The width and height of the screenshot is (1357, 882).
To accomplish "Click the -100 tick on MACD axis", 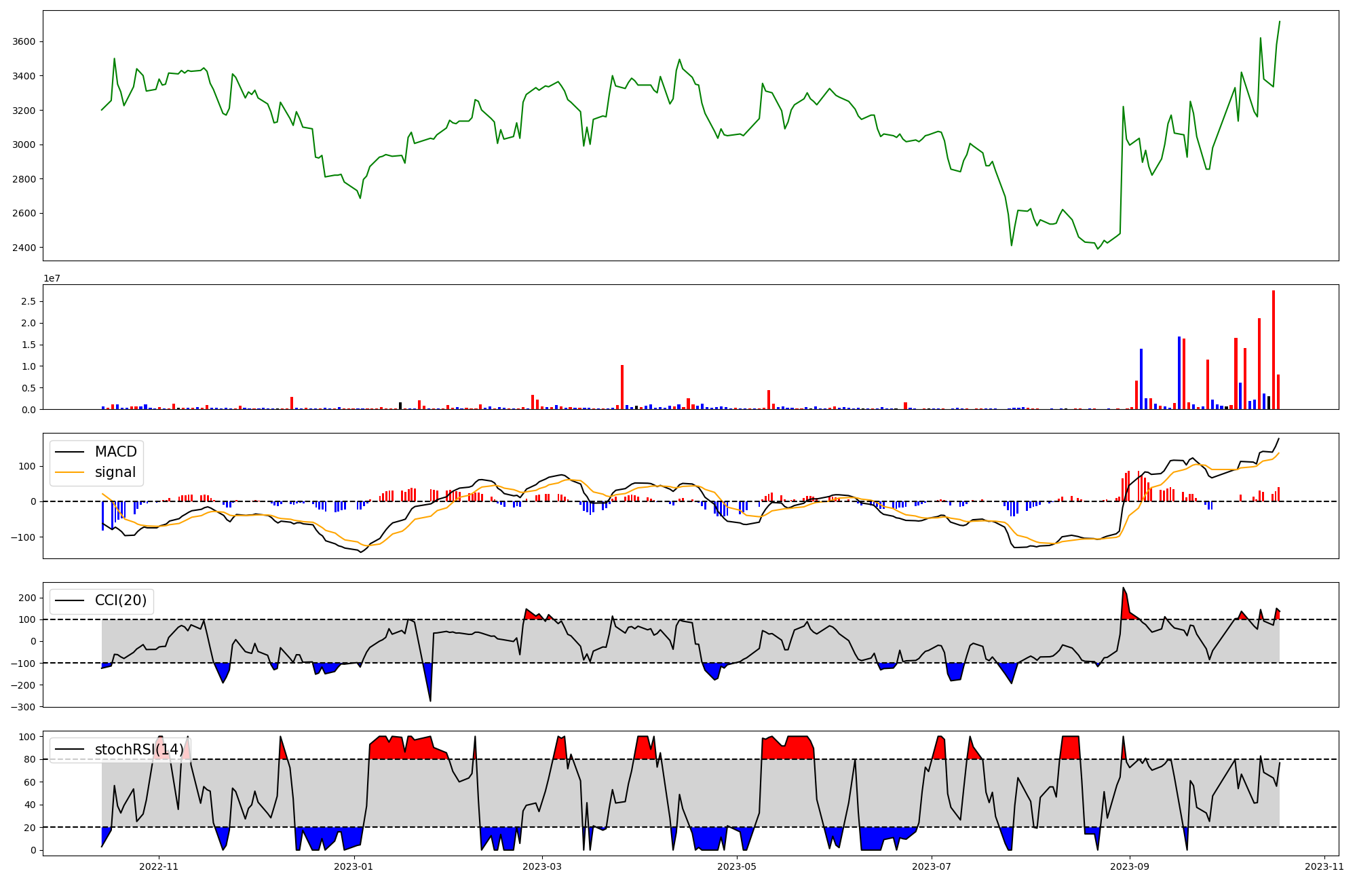I will click(x=22, y=537).
